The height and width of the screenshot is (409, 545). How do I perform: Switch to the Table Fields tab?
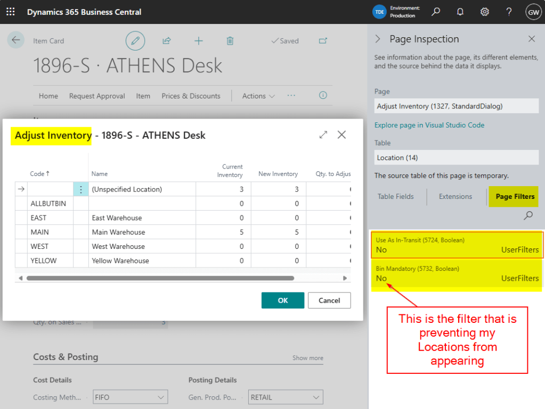coord(395,197)
